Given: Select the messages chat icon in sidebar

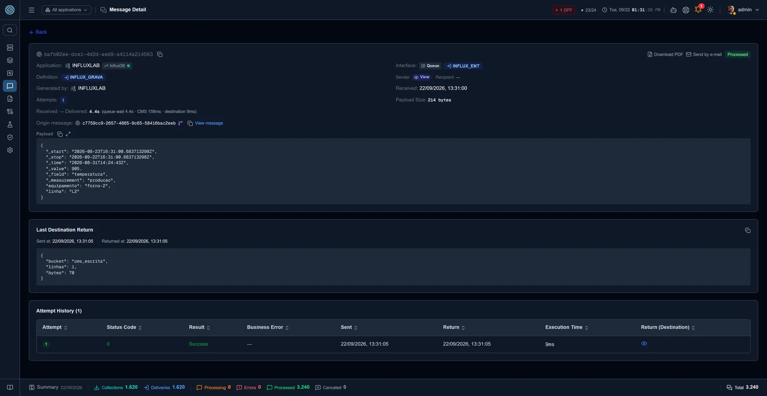Looking at the screenshot, I should pos(10,86).
